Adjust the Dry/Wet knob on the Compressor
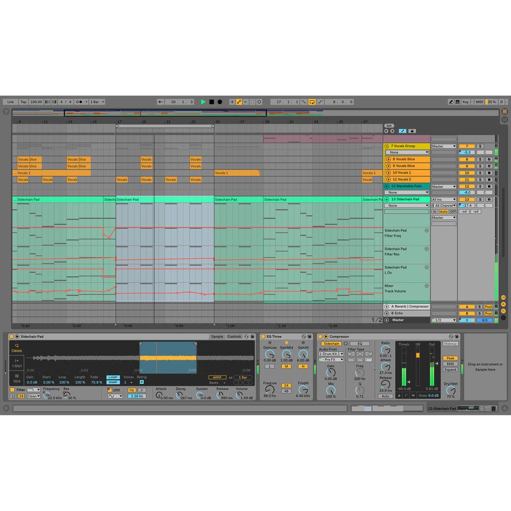The image size is (511, 511). point(450,391)
